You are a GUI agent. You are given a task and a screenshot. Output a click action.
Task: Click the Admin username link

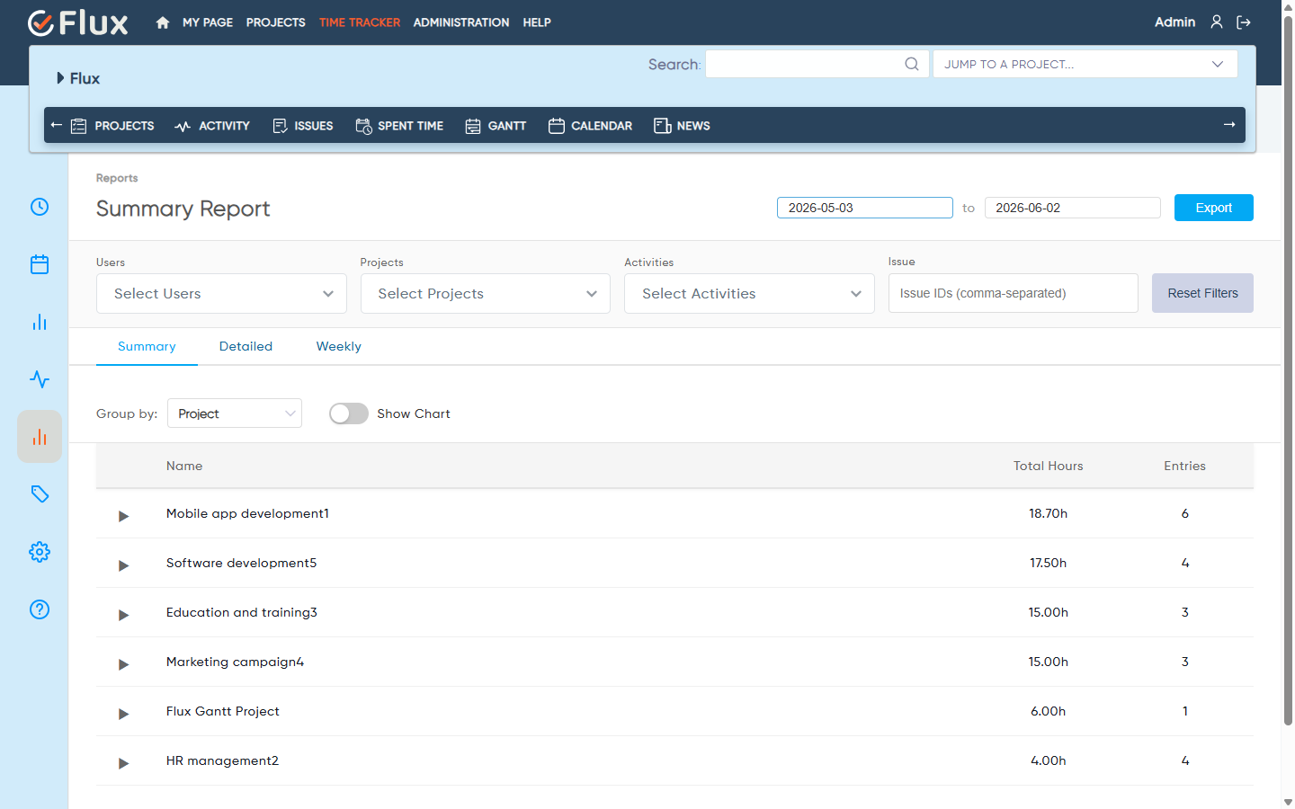pos(1174,22)
